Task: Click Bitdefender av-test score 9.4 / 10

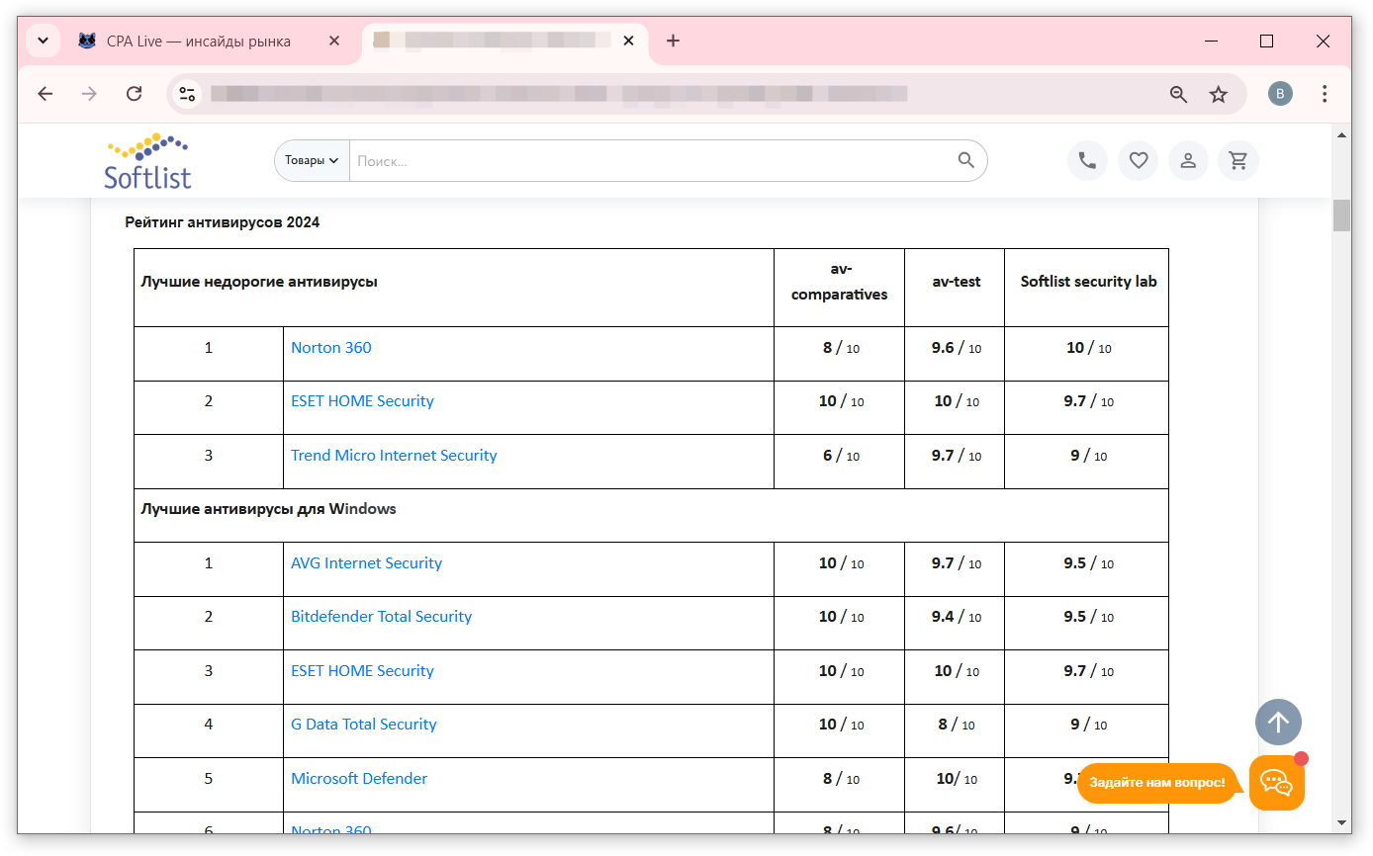Action: coord(957,617)
